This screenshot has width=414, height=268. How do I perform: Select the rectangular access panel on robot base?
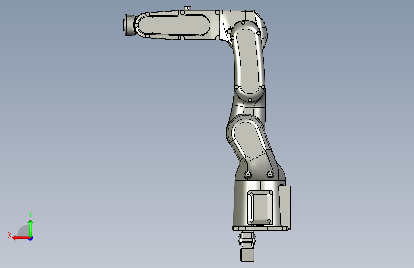click(260, 208)
